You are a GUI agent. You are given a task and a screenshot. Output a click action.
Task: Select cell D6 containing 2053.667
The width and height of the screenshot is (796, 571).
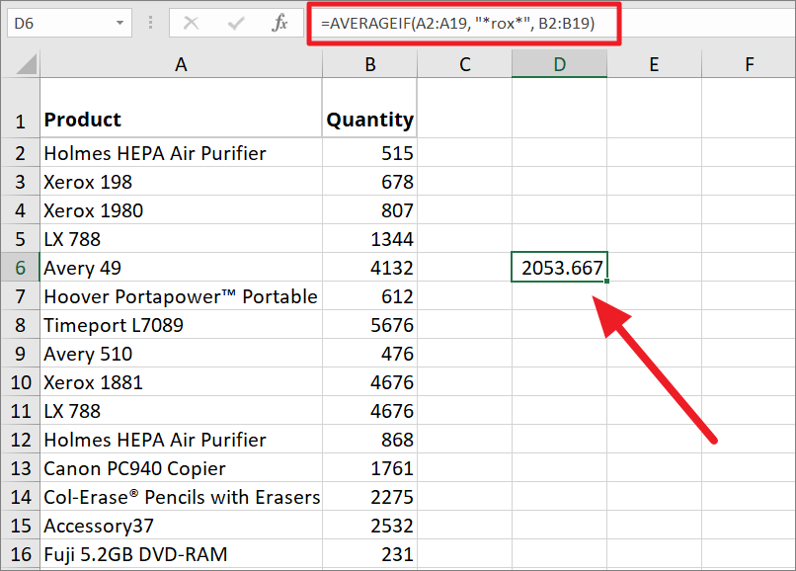pos(559,267)
